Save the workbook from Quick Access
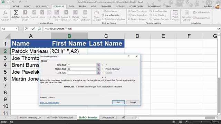The width and height of the screenshot is (221, 124). coord(8,2)
